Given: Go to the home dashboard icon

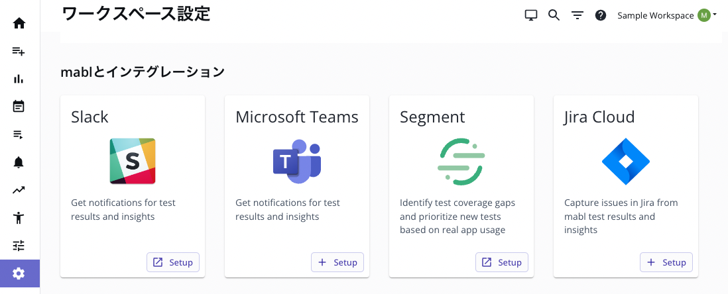Looking at the screenshot, I should tap(19, 23).
